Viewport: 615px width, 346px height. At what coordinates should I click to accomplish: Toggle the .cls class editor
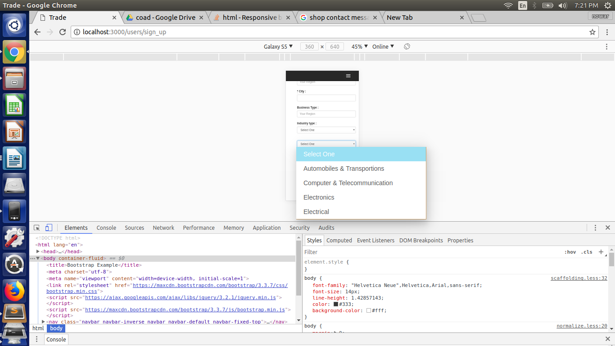coord(587,252)
